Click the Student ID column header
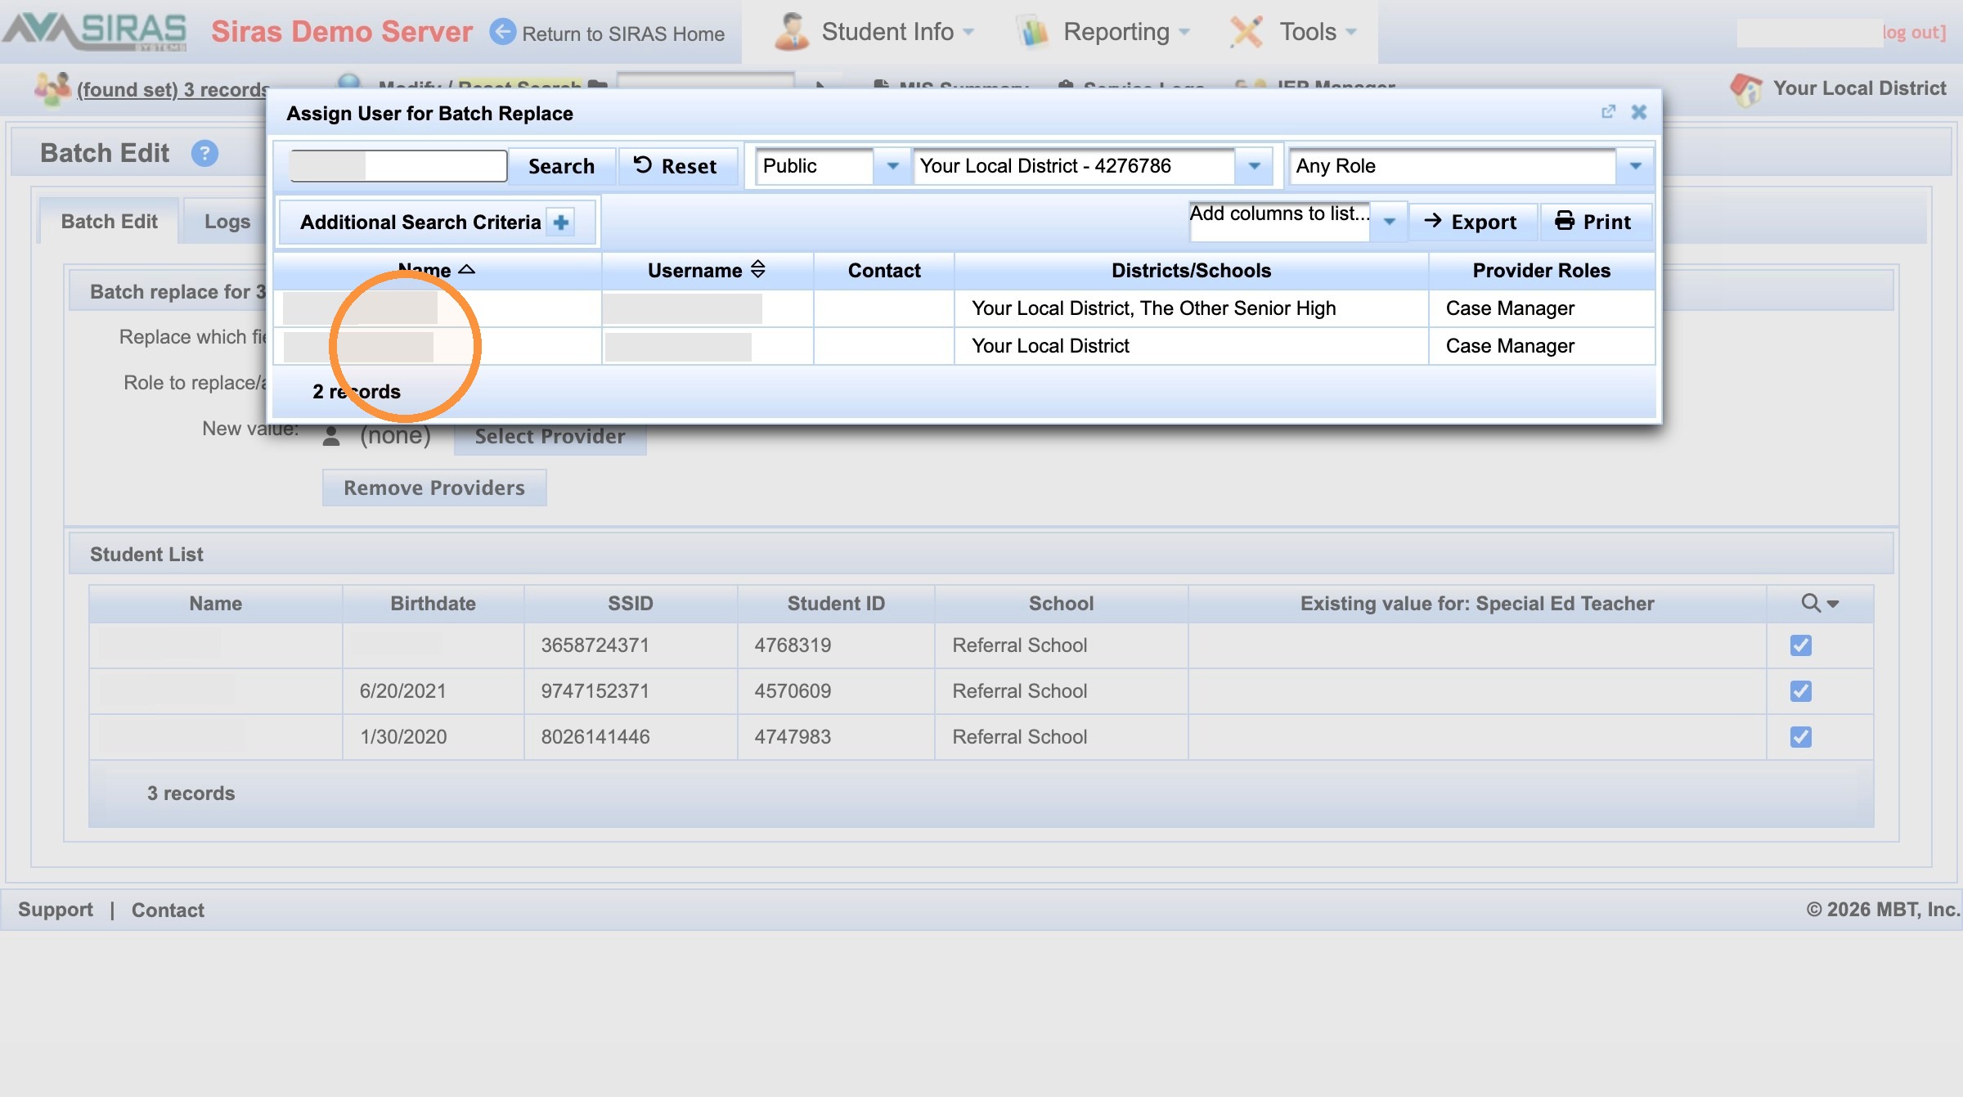 pyautogui.click(x=836, y=604)
